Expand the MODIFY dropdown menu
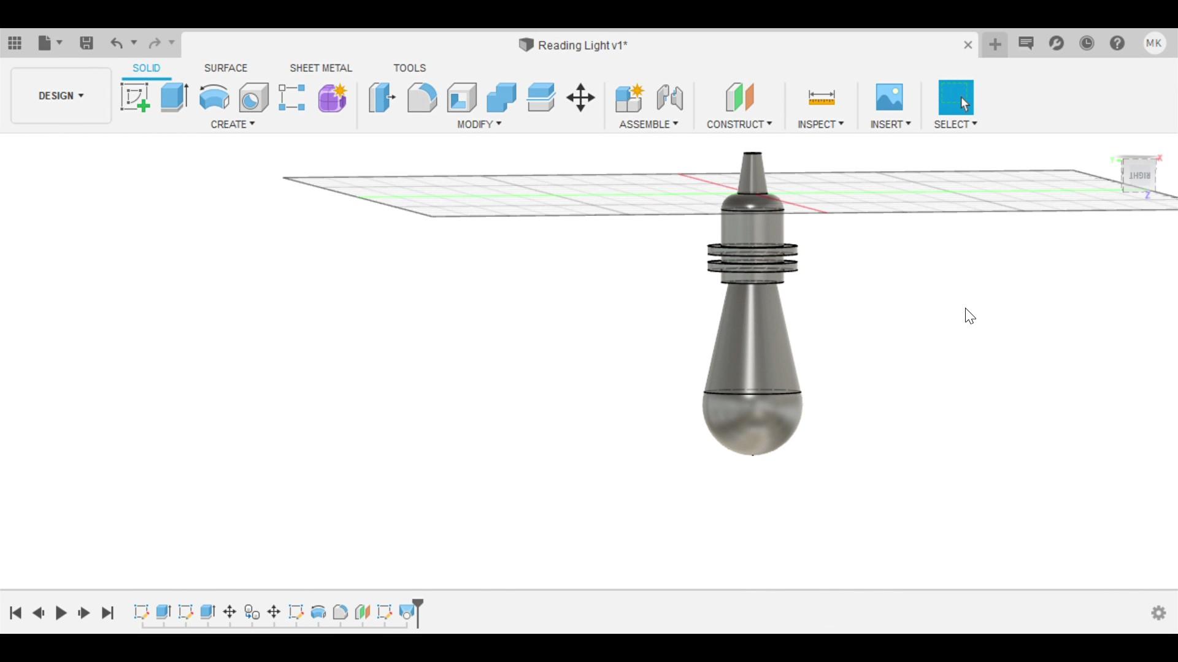 pyautogui.click(x=479, y=124)
